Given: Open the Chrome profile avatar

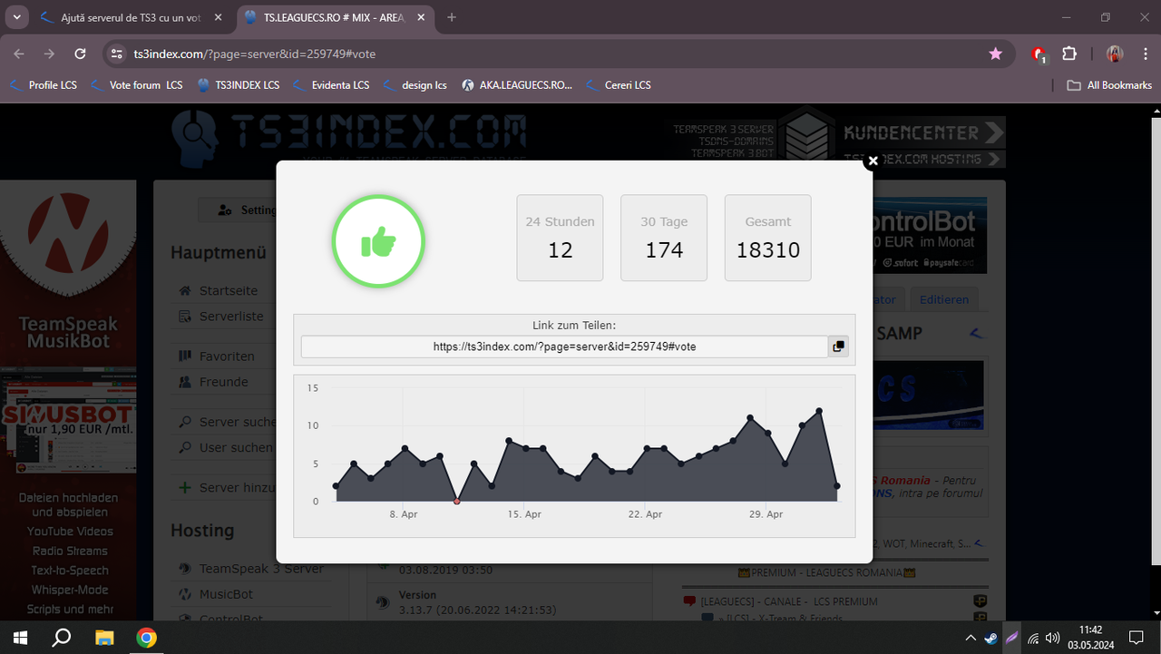Looking at the screenshot, I should point(1115,54).
